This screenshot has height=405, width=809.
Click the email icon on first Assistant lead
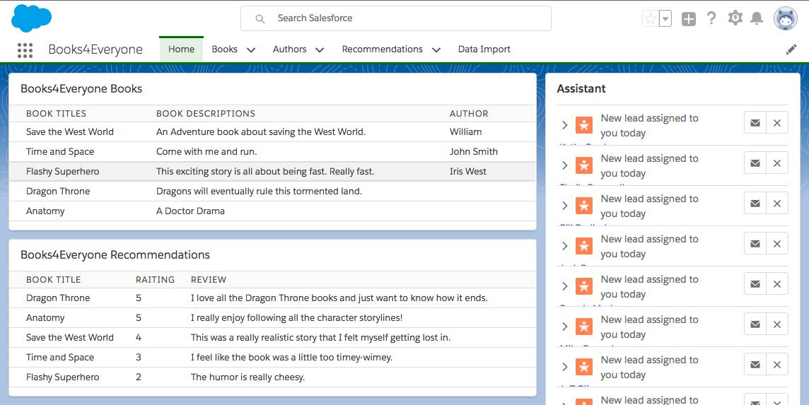click(x=755, y=123)
